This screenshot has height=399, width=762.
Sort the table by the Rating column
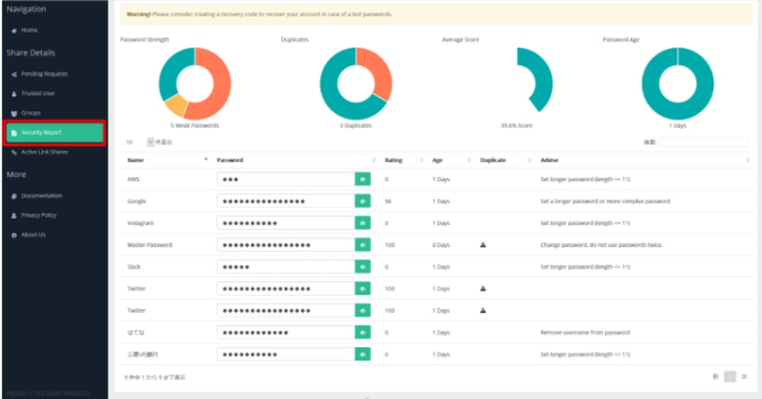pos(394,160)
